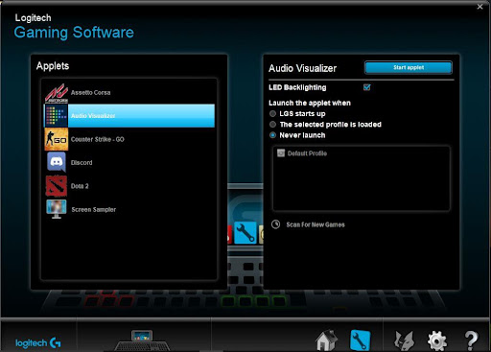Click the Screen Sampler applet icon

[57, 209]
